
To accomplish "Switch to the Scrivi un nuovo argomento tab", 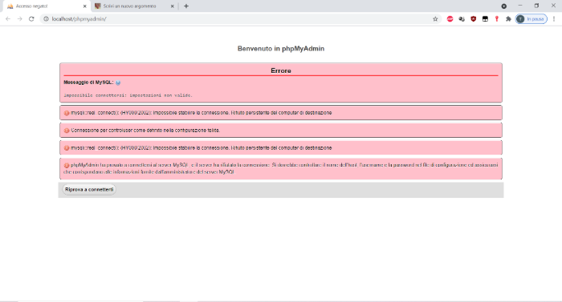I will pos(134,6).
